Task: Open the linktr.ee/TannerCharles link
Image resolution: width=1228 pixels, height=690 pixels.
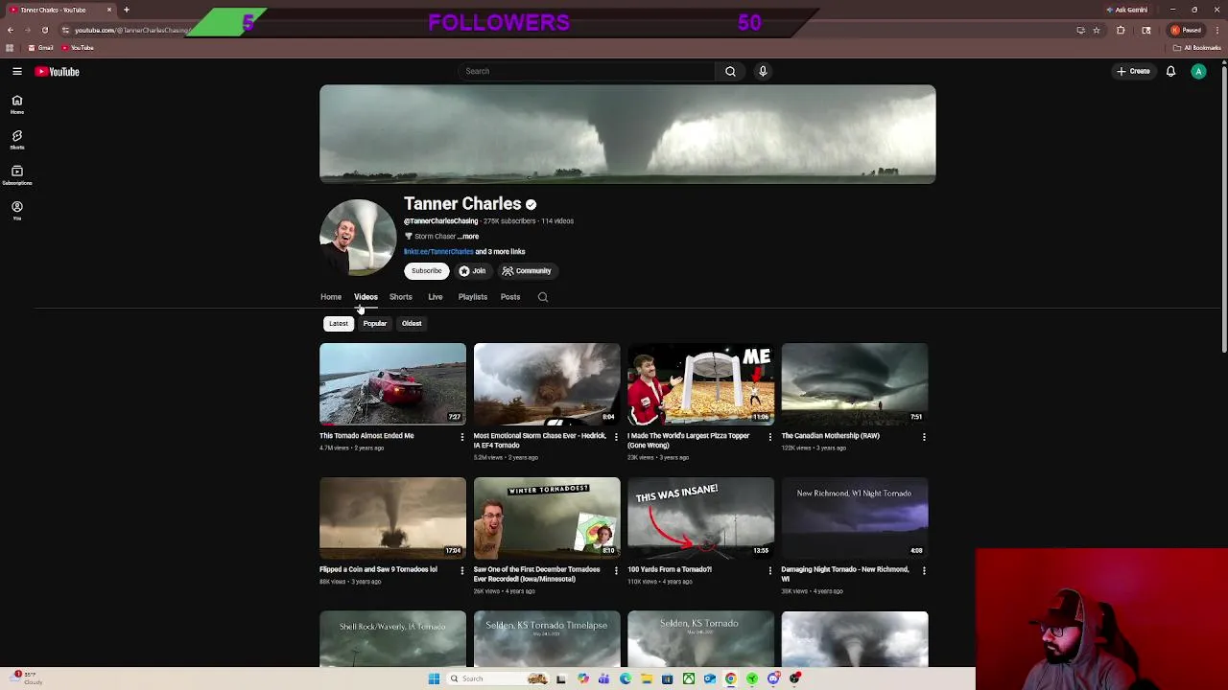Action: tap(438, 252)
